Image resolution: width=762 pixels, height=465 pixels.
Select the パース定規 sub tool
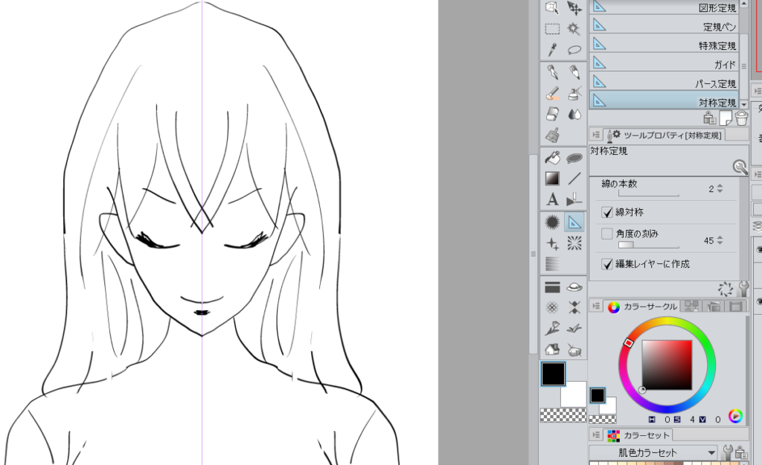[x=666, y=83]
